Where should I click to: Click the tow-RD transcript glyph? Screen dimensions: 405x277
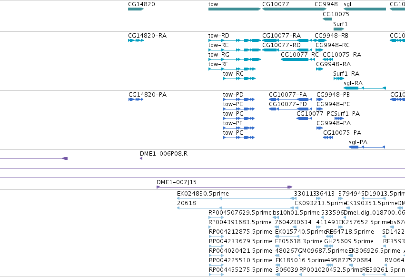click(235, 40)
